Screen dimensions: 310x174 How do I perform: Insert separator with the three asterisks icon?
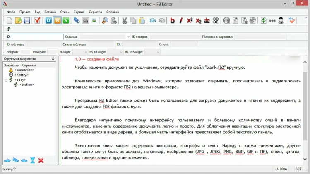tap(272, 21)
